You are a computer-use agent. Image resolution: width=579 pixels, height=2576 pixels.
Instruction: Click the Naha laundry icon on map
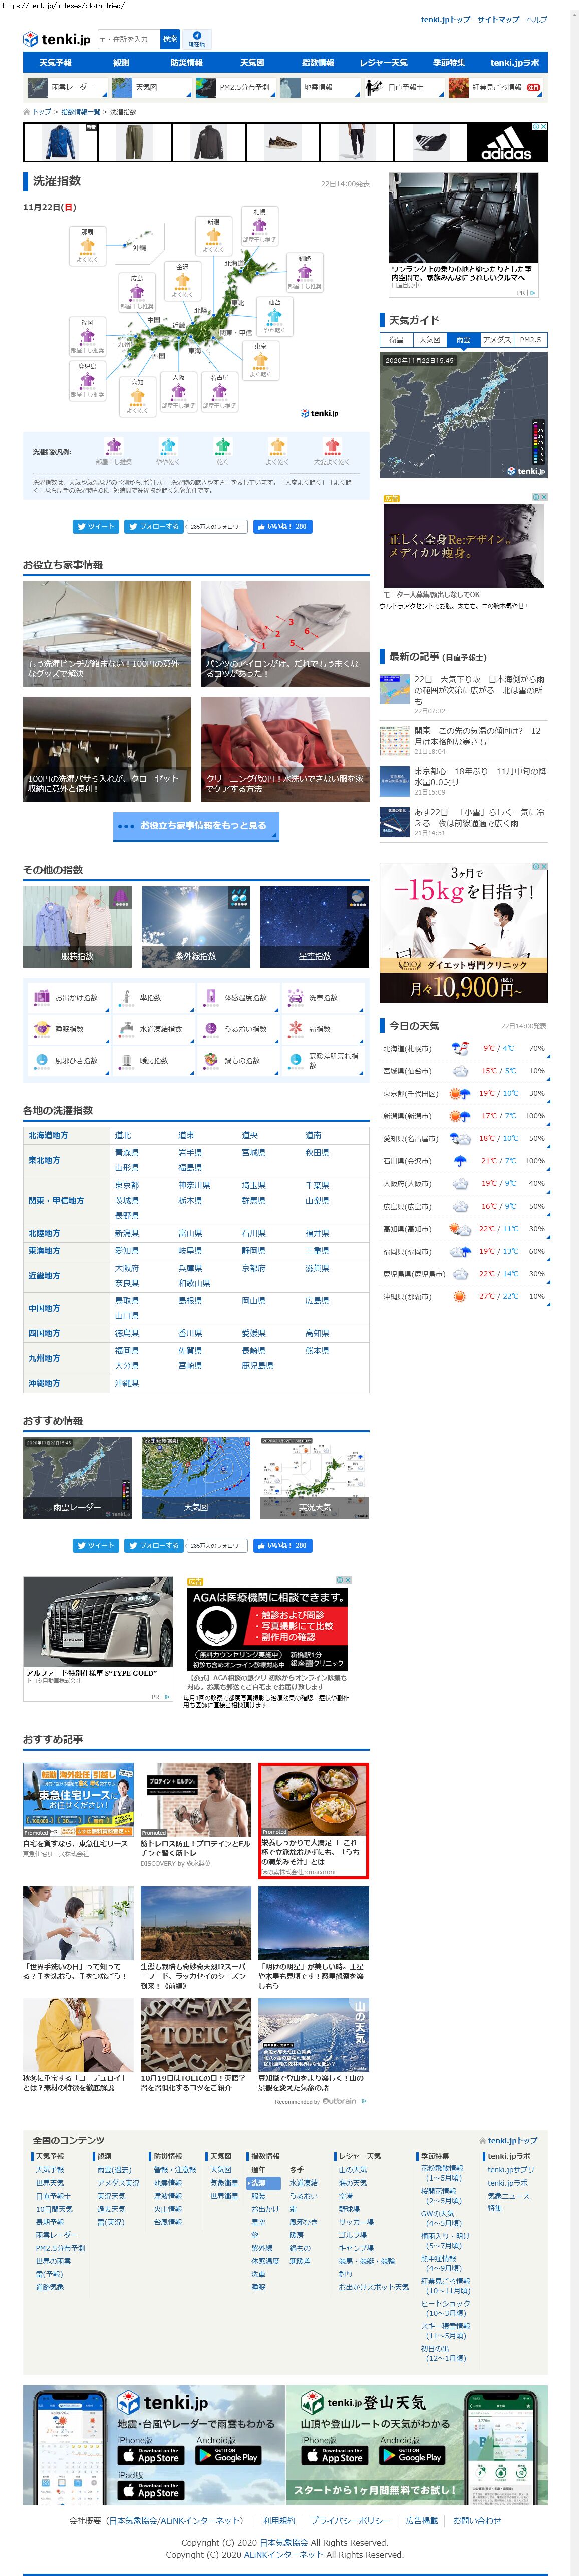[x=88, y=246]
